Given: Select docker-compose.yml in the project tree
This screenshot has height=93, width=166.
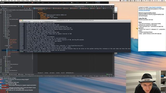Looking at the screenshot, I should tap(12, 50).
